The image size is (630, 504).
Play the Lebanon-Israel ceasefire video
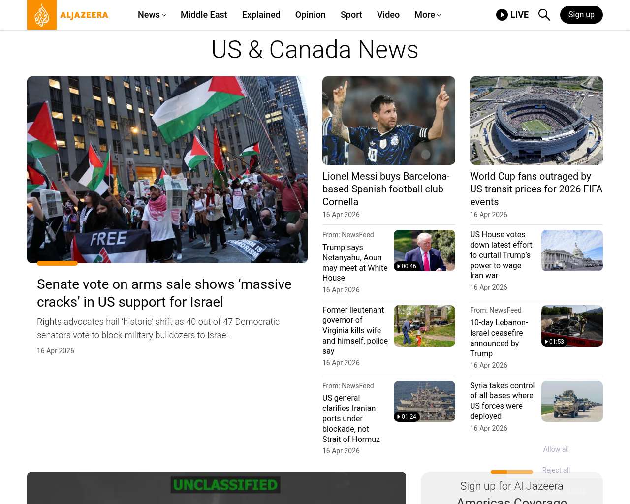571,326
